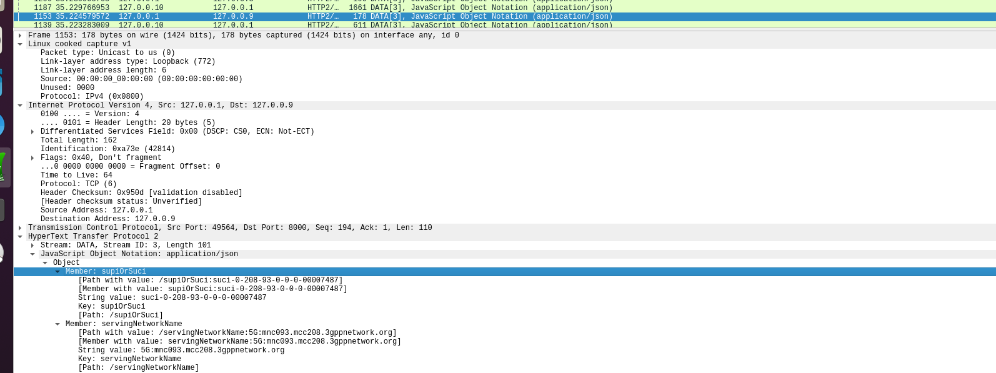Select the 'Unused: 0000' field

click(67, 88)
